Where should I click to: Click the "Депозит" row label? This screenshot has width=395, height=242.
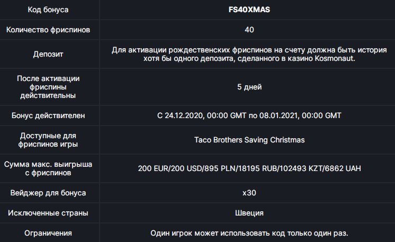click(x=48, y=55)
